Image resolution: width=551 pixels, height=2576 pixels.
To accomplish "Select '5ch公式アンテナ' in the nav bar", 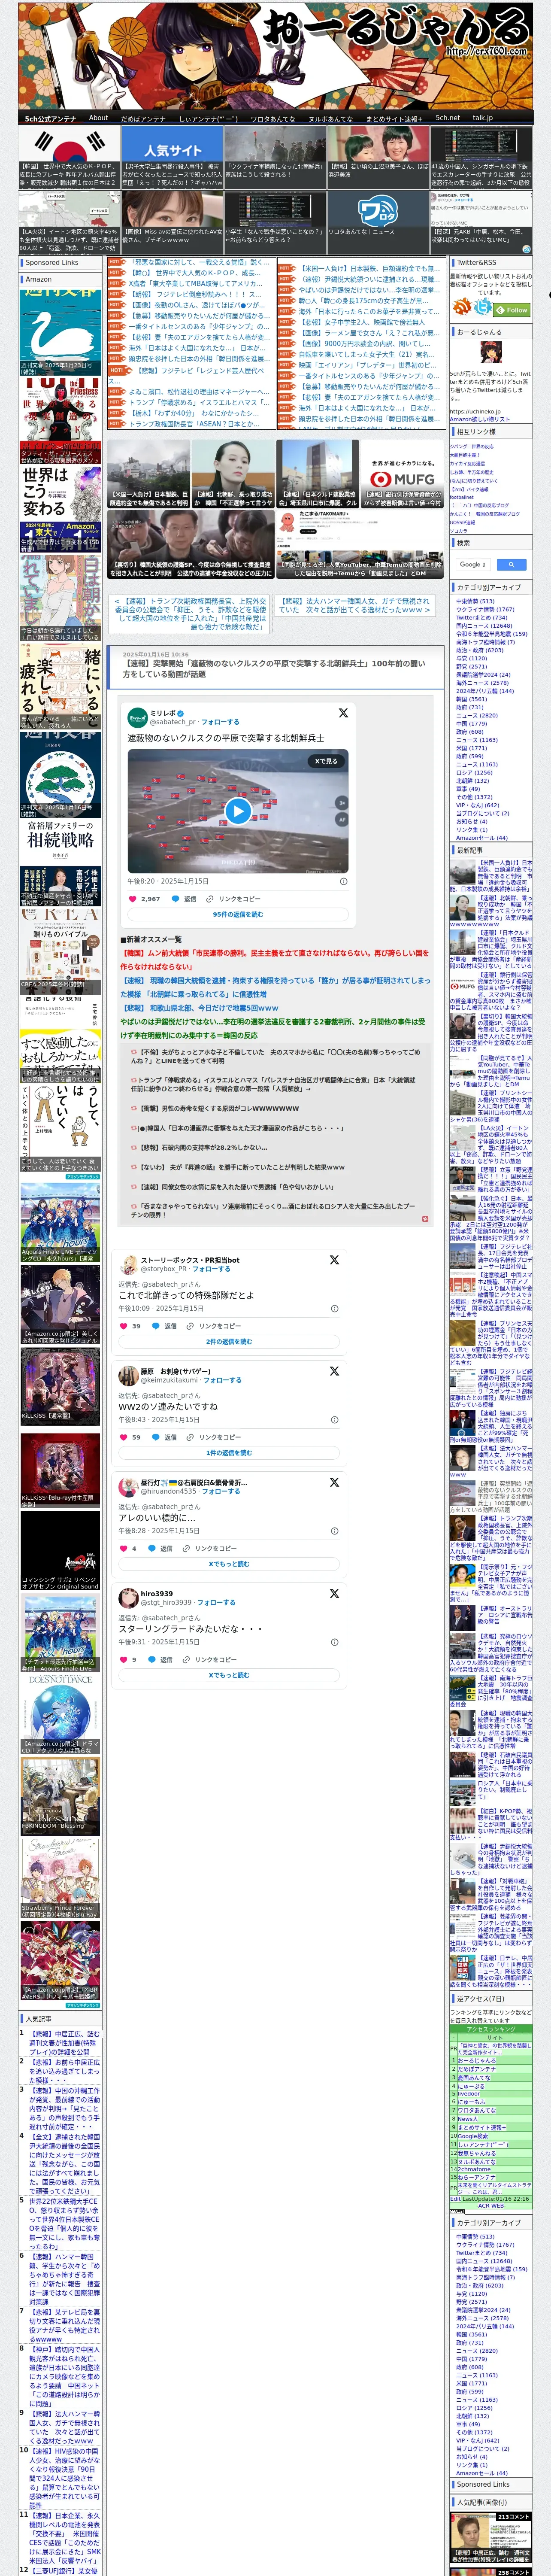I will click(50, 118).
